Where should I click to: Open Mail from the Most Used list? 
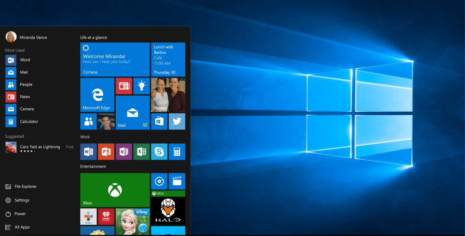(16, 72)
